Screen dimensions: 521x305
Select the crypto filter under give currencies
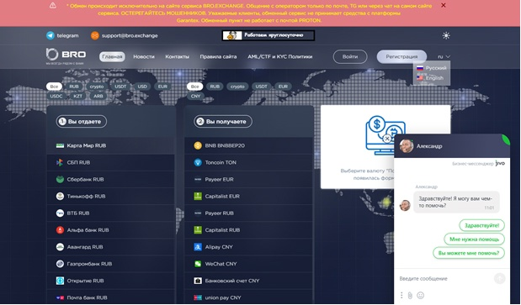pyautogui.click(x=97, y=87)
